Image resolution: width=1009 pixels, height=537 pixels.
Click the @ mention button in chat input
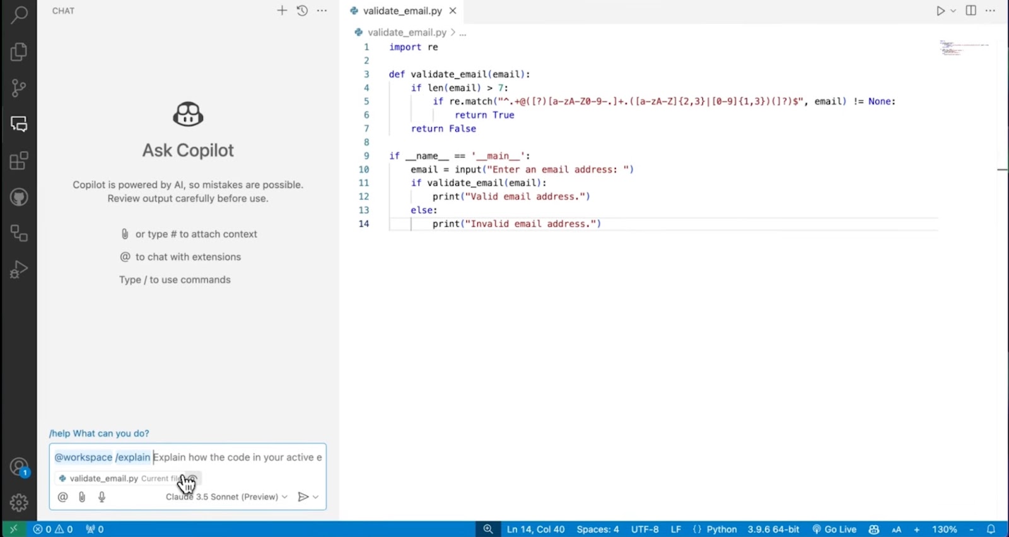[x=62, y=497]
